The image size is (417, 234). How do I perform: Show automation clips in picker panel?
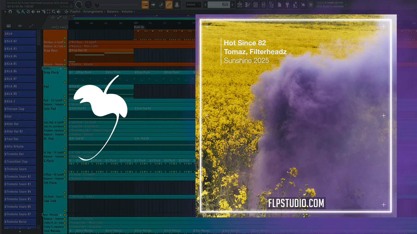tap(31, 26)
